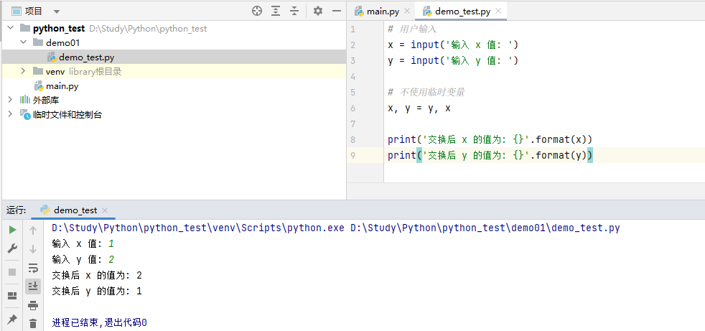Image resolution: width=705 pixels, height=331 pixels.
Task: Click the Expand All icon in project toolbar
Action: [276, 11]
